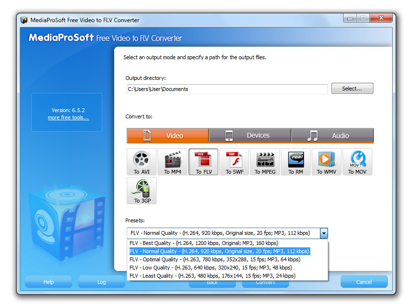This screenshot has height=308, width=410.
Task: Select the To FLV format icon
Action: tap(203, 162)
